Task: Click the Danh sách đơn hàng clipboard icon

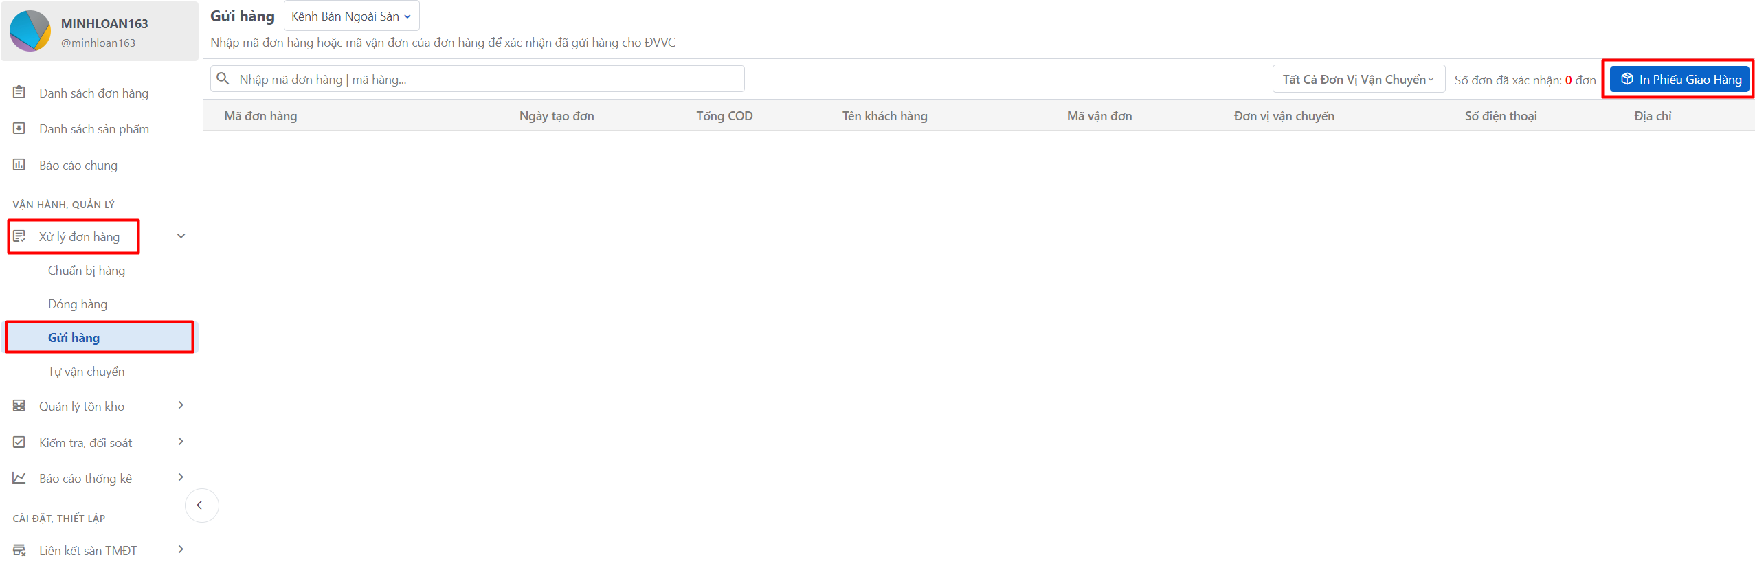Action: 19,92
